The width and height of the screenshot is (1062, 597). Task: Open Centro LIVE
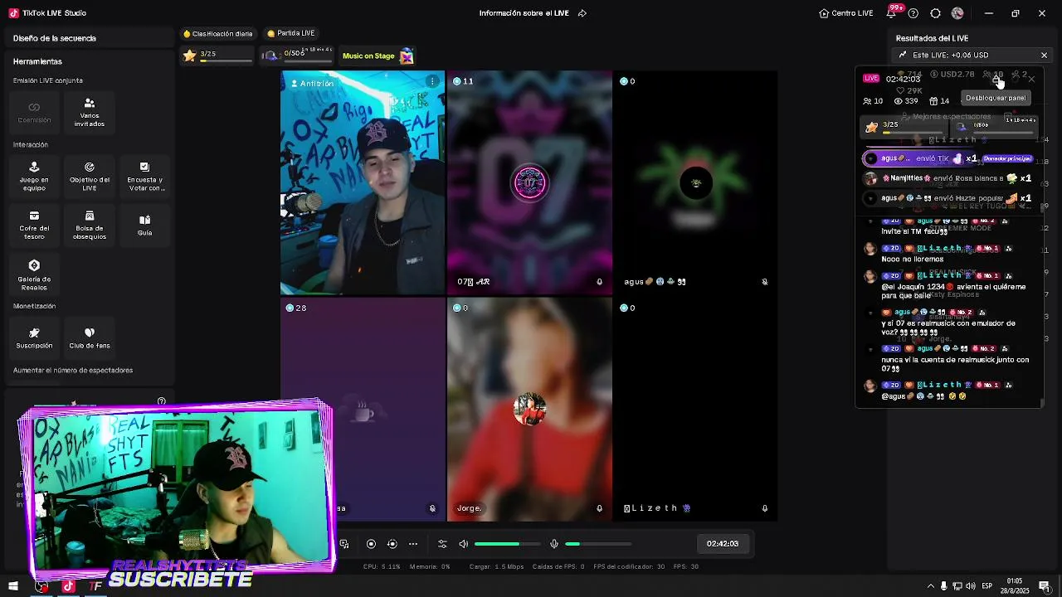(x=845, y=13)
